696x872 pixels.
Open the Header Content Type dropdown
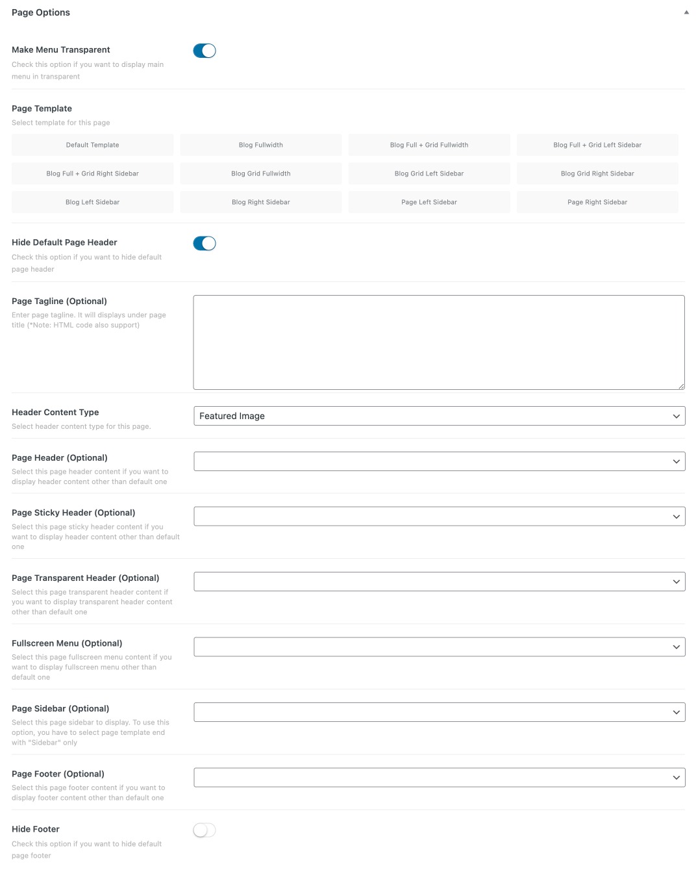pyautogui.click(x=439, y=416)
